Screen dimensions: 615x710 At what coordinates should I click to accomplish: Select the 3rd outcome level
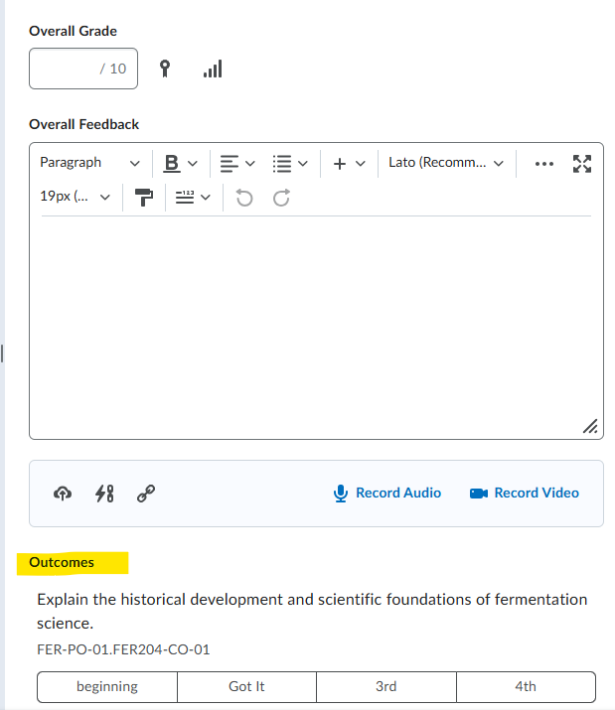[x=386, y=687]
